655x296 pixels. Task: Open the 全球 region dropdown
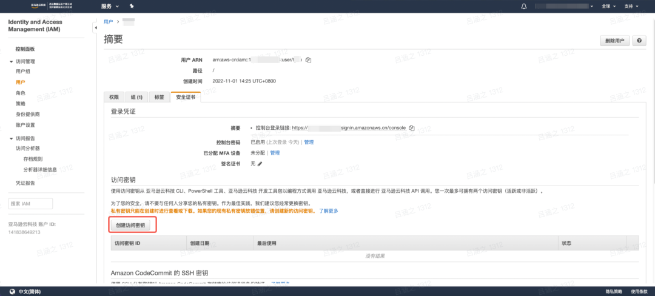coord(608,6)
